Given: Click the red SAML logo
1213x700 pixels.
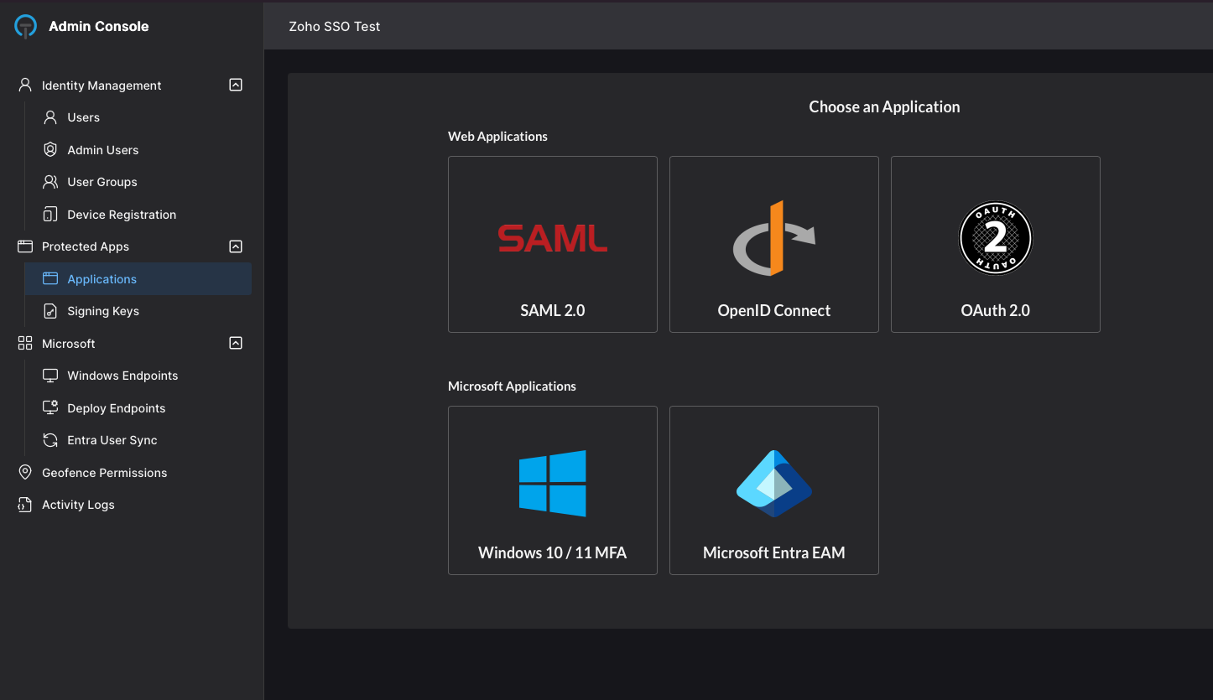Looking at the screenshot, I should (x=553, y=238).
